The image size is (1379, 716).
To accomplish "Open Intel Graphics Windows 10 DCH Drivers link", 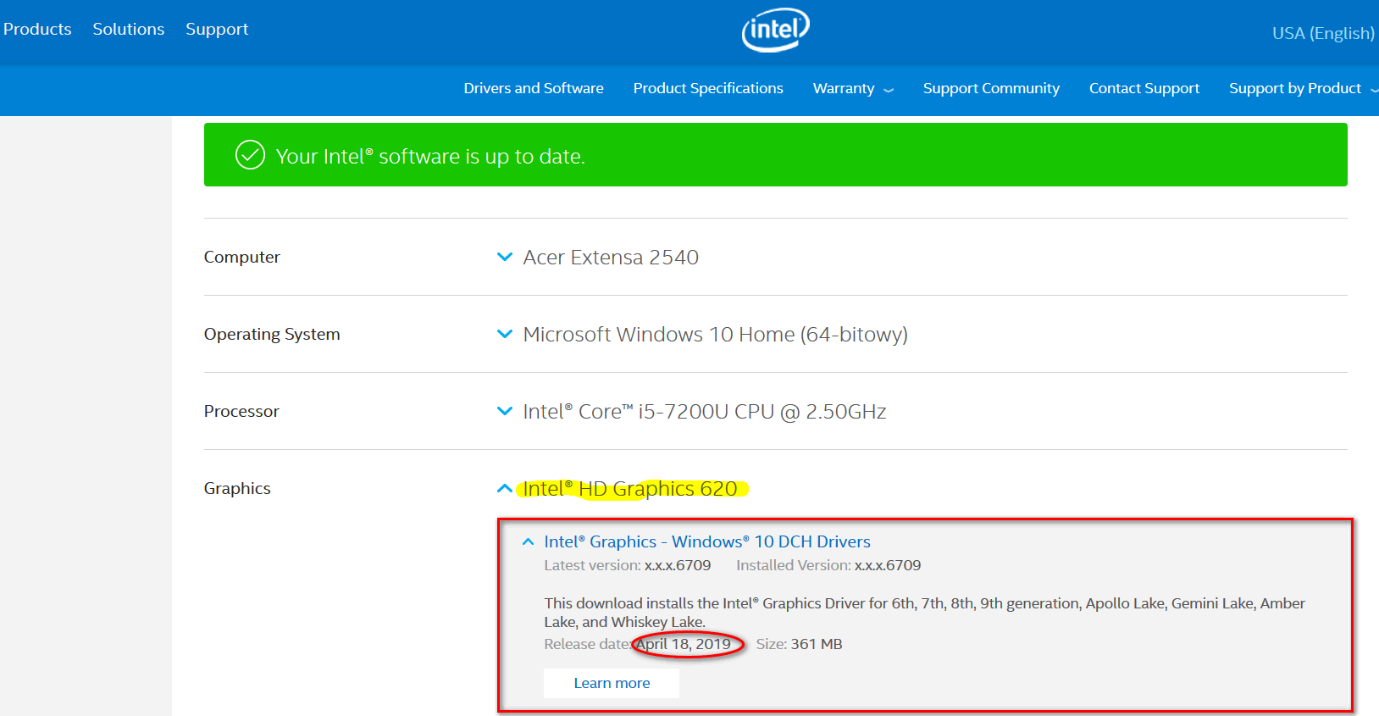I will [707, 541].
